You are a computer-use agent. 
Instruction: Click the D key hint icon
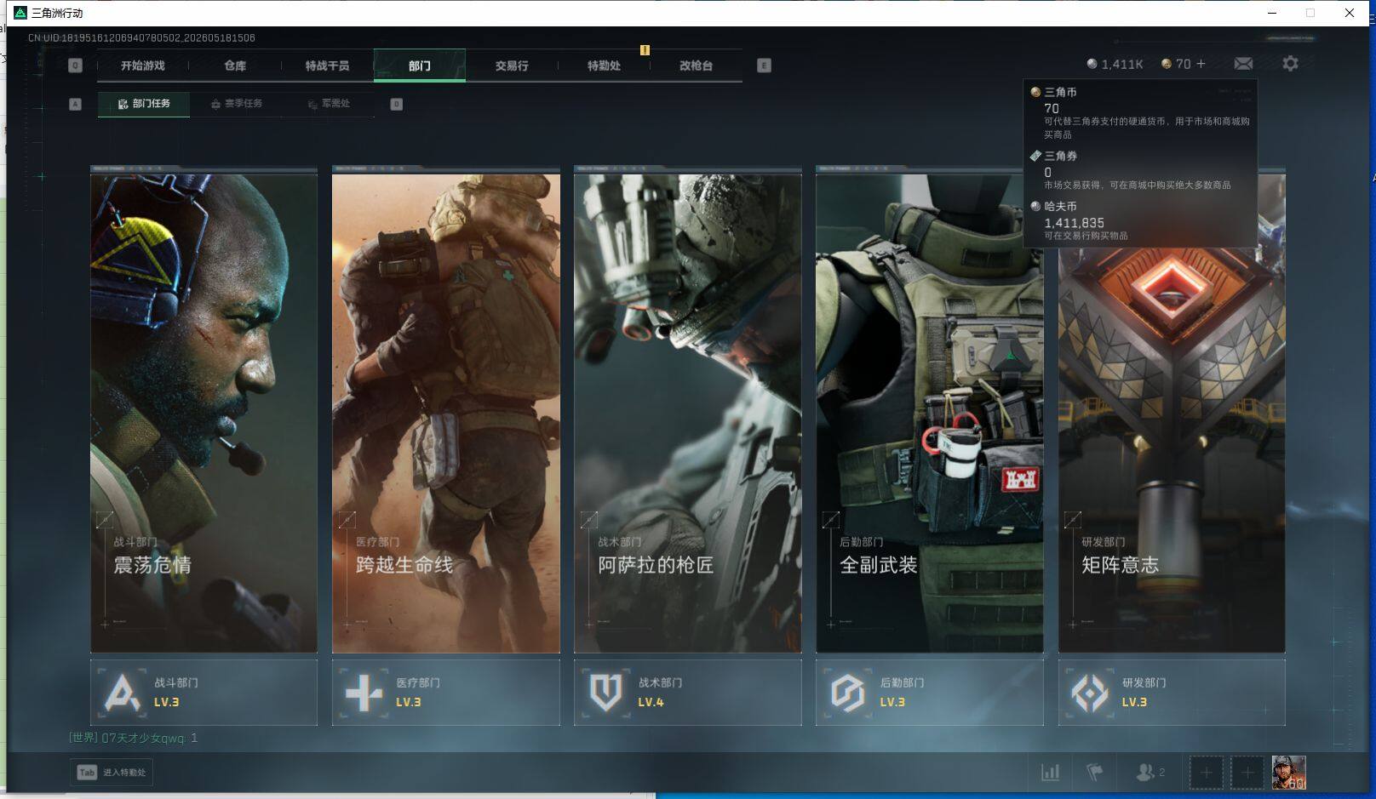point(396,104)
